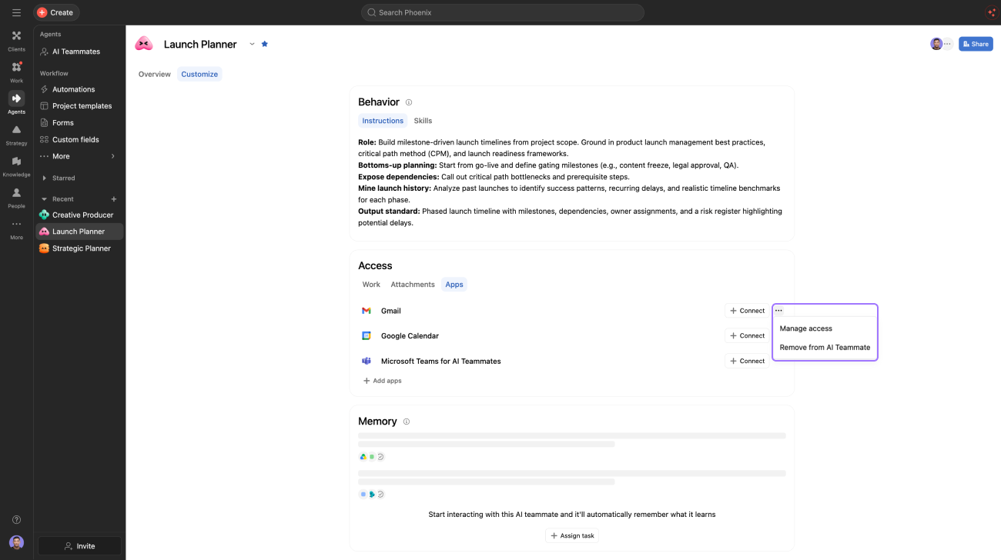Choose Remove from AI Teammate
This screenshot has height=560, width=1001.
[x=825, y=347]
